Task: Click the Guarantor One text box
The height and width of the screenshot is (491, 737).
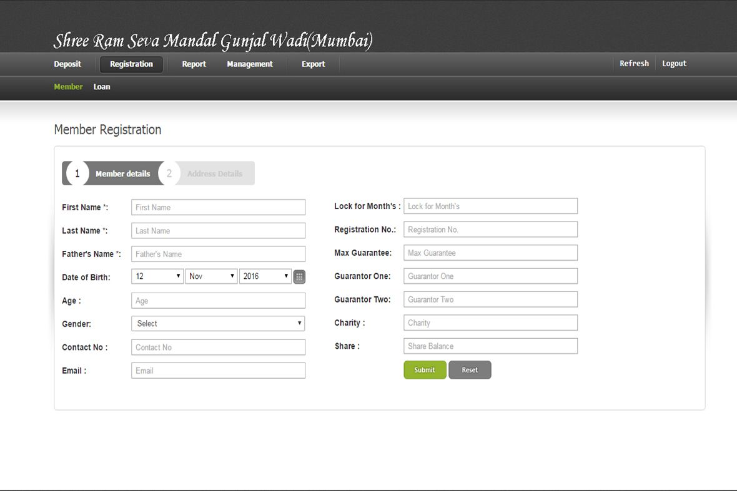Action: pyautogui.click(x=490, y=276)
